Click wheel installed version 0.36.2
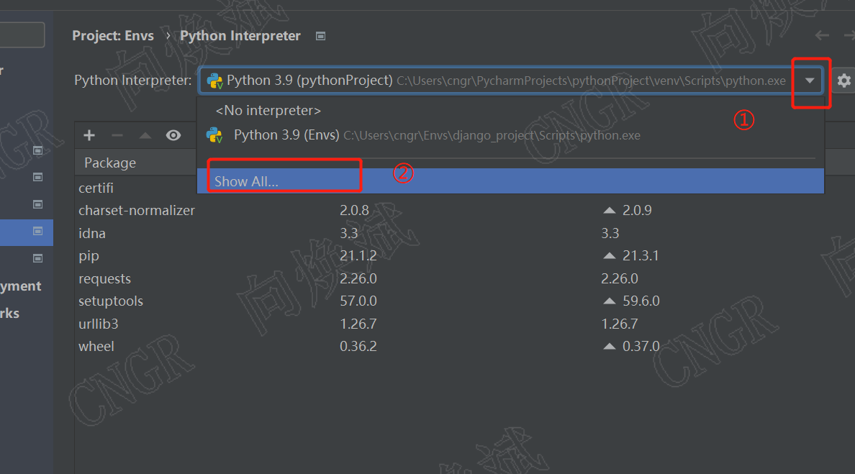855x474 pixels. (358, 346)
